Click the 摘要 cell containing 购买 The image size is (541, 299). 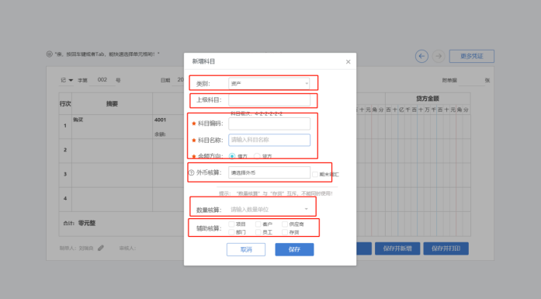point(112,127)
